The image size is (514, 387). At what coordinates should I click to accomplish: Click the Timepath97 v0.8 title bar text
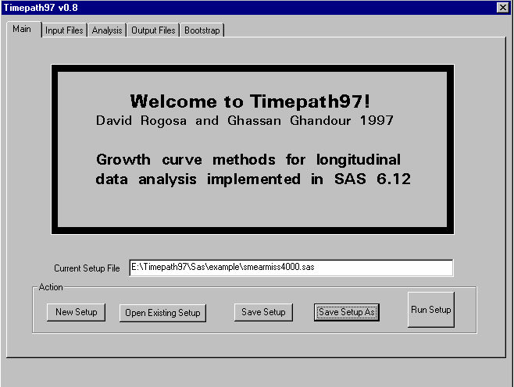tap(41, 8)
